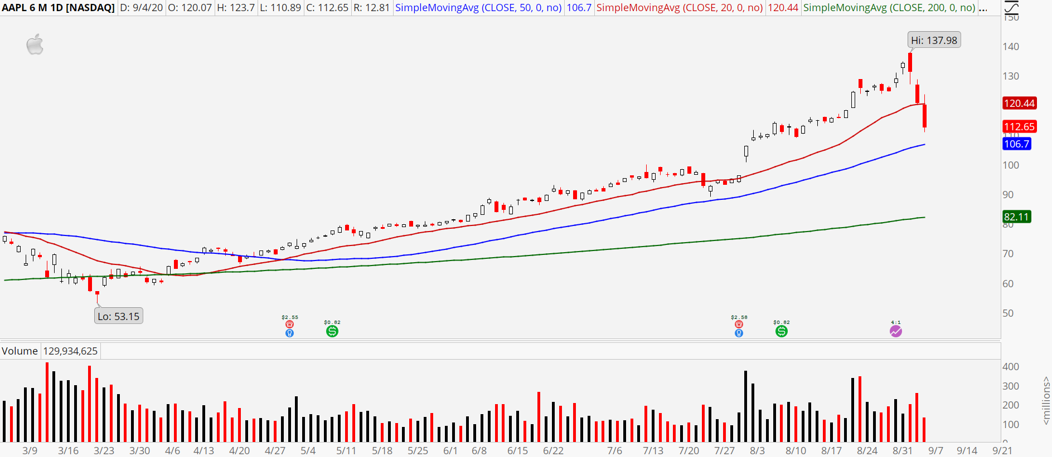Viewport: 1052px width, 457px height.
Task: Select the SimpleMovingAvg (CLOSE, 50, 0, no) label
Action: click(478, 8)
